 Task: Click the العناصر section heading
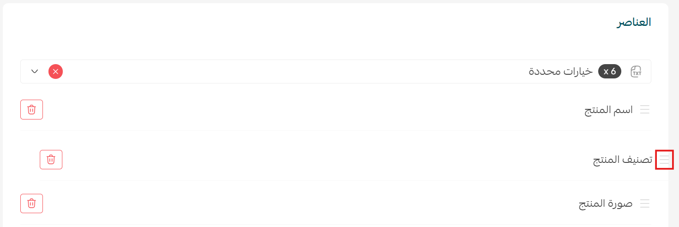634,22
